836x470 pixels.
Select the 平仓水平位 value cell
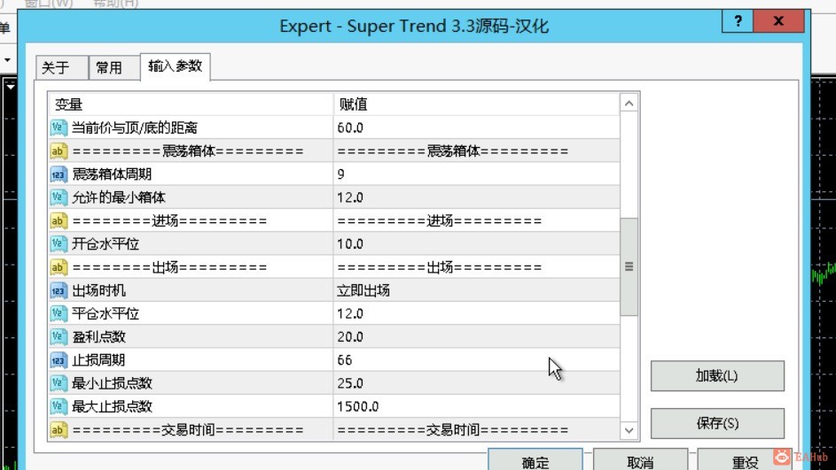(x=477, y=313)
